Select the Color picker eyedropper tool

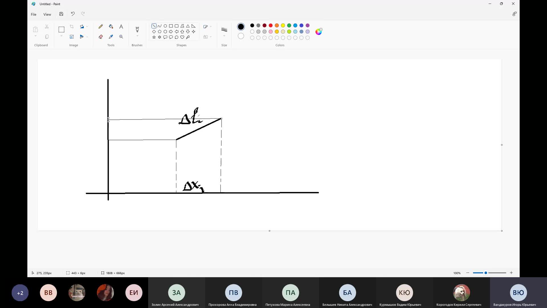111,37
